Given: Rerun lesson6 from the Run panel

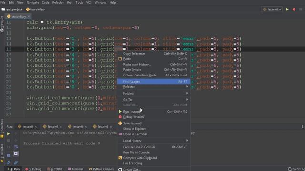Looking at the screenshot, I should [8, 134].
